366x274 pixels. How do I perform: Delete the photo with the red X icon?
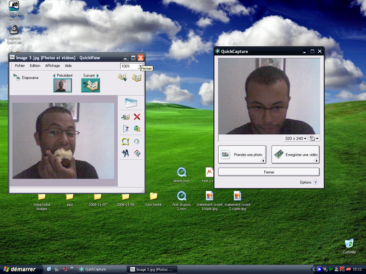pyautogui.click(x=137, y=116)
